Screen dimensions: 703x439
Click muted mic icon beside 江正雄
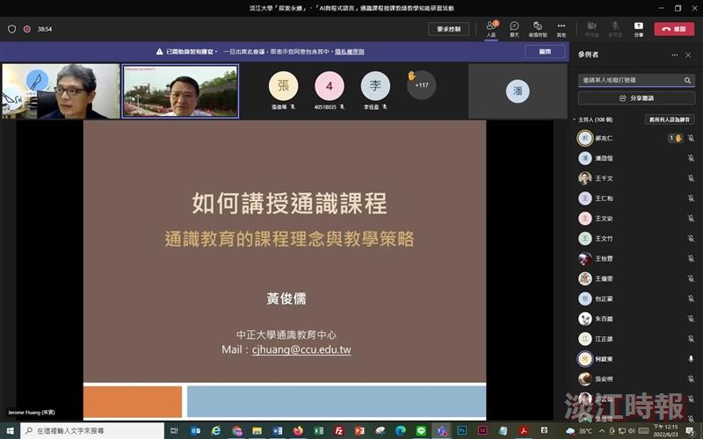point(691,339)
